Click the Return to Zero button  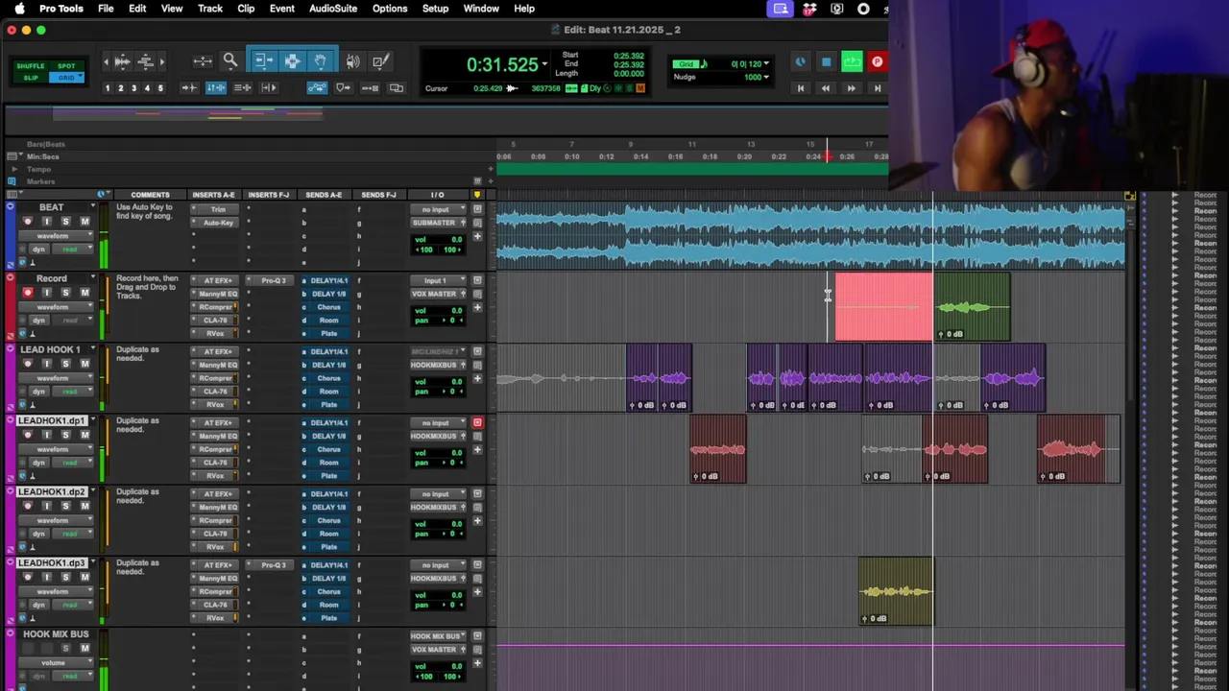800,88
